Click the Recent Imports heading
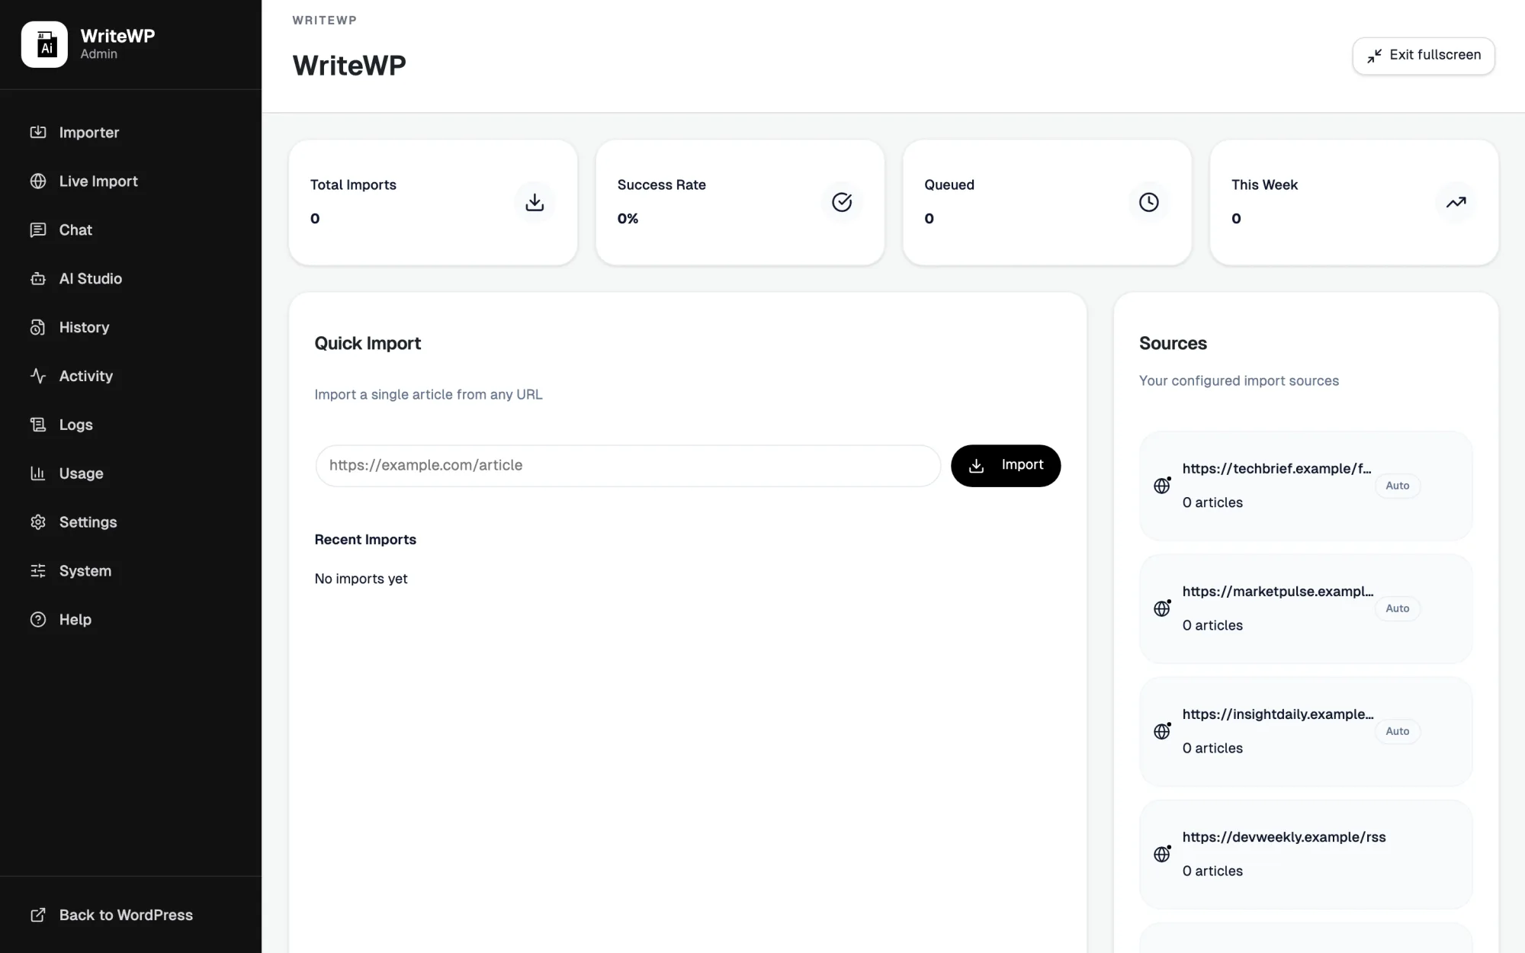Image resolution: width=1525 pixels, height=953 pixels. coord(365,540)
